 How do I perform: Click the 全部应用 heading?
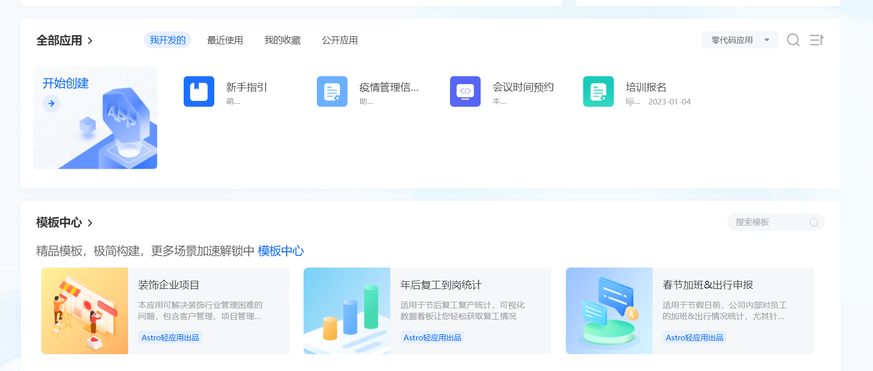pos(59,40)
